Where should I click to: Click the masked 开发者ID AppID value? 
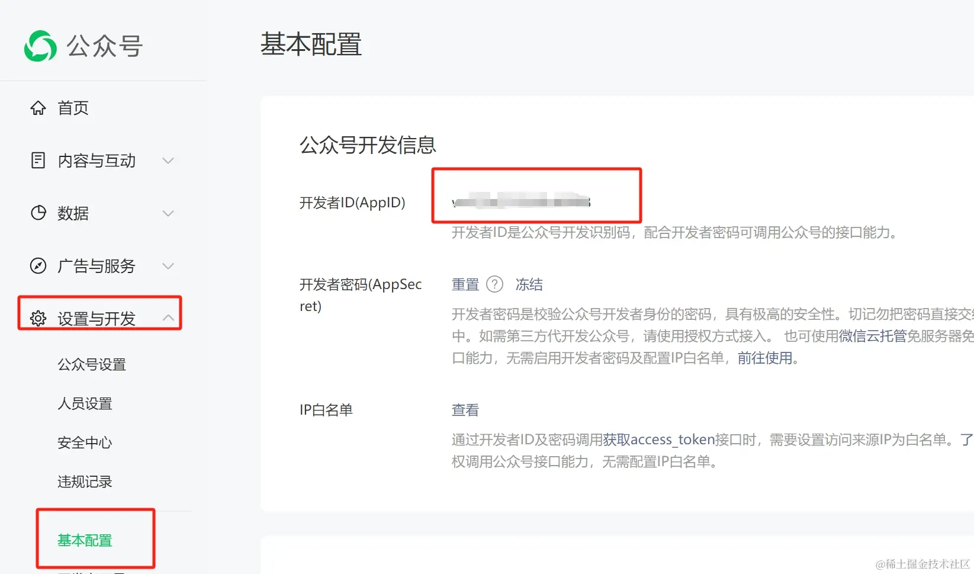pyautogui.click(x=521, y=201)
